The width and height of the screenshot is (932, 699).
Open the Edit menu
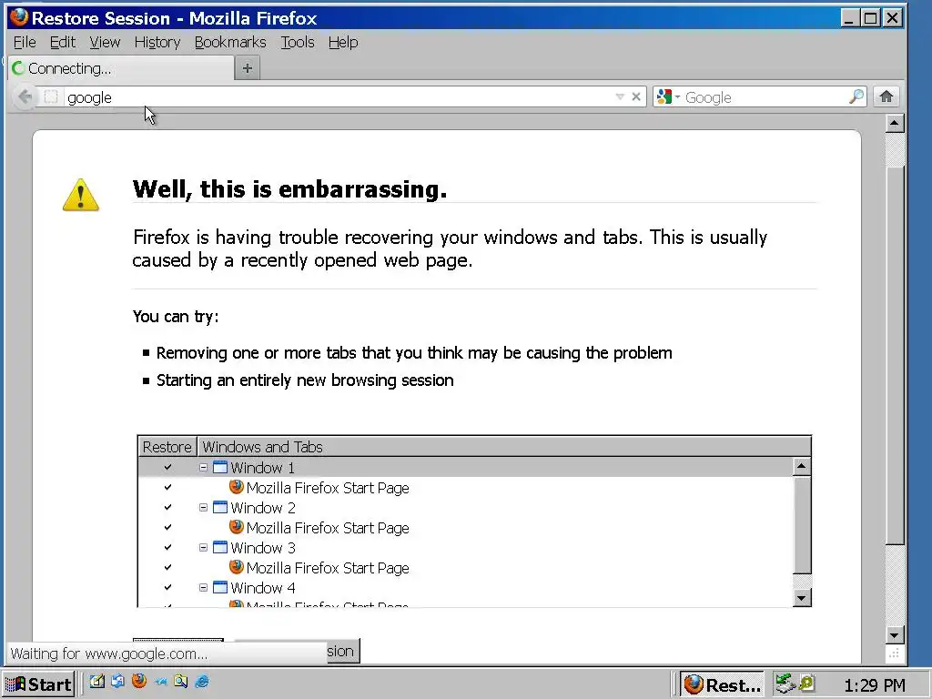(x=63, y=42)
